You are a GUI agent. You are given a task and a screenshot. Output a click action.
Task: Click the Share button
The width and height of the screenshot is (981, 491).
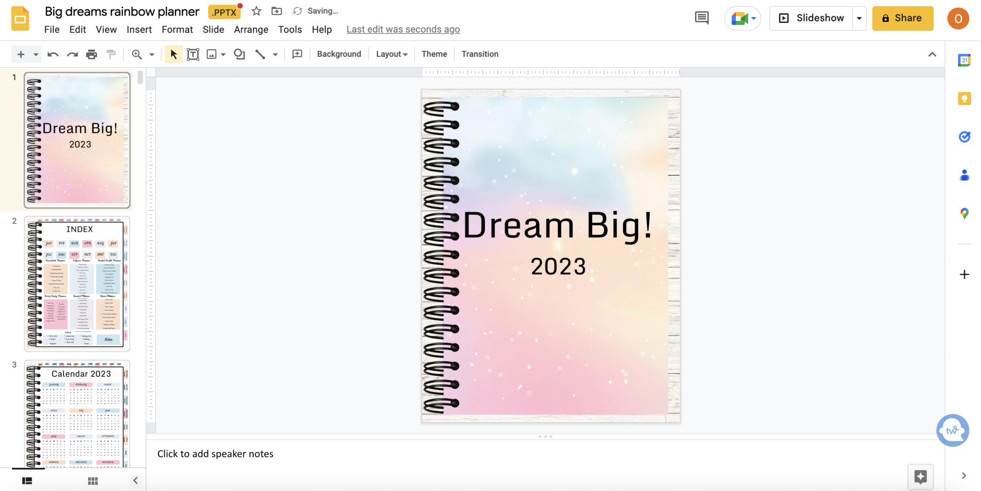[x=902, y=18]
